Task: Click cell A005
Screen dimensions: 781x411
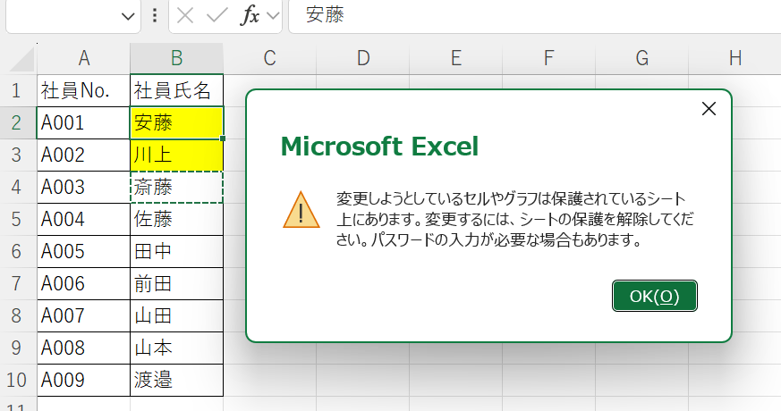Action: click(x=84, y=251)
